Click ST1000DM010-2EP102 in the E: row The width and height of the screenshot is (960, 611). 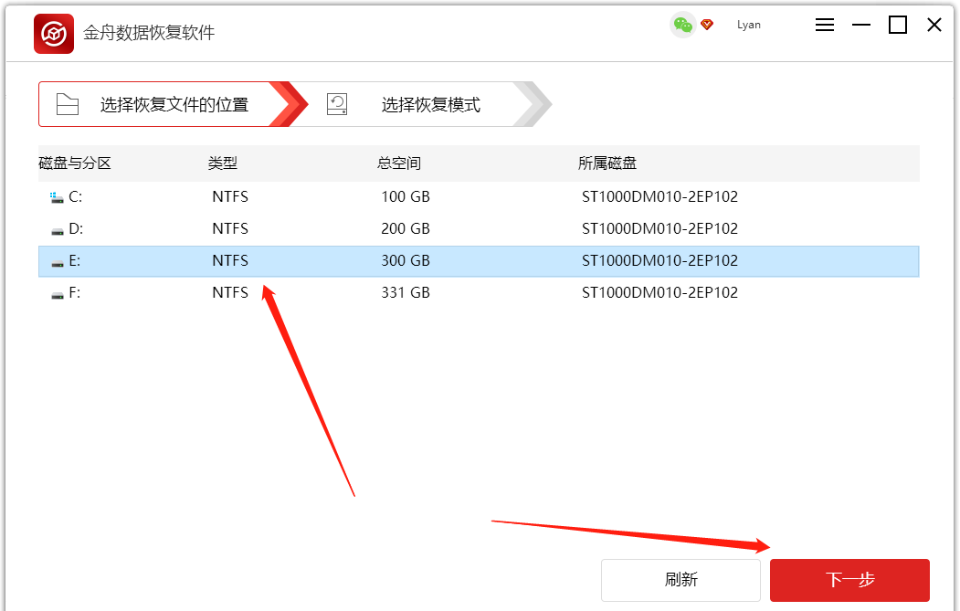660,260
